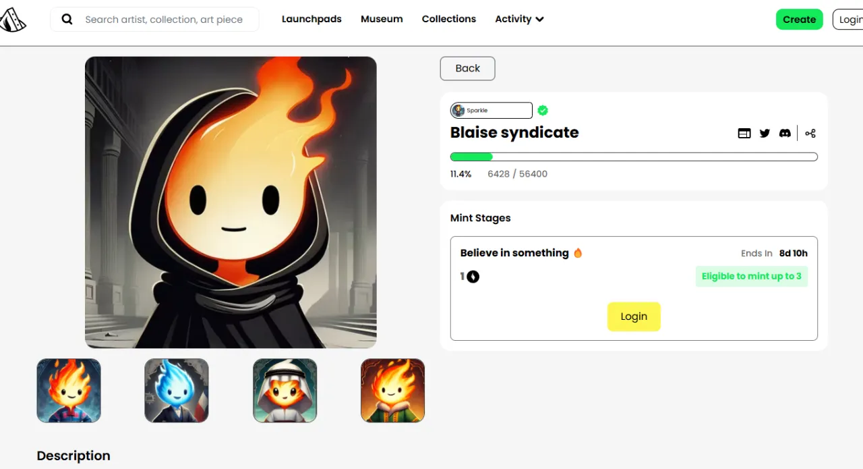Click the green Create button

(x=800, y=20)
